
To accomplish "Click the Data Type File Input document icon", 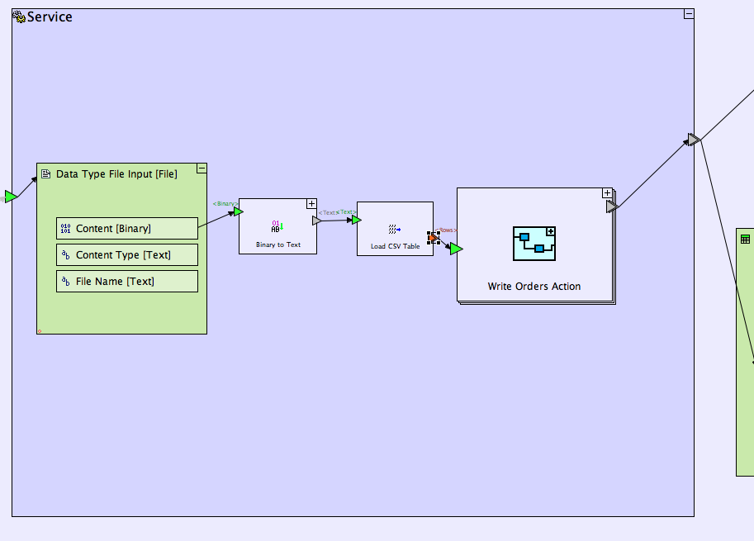I will click(x=46, y=174).
